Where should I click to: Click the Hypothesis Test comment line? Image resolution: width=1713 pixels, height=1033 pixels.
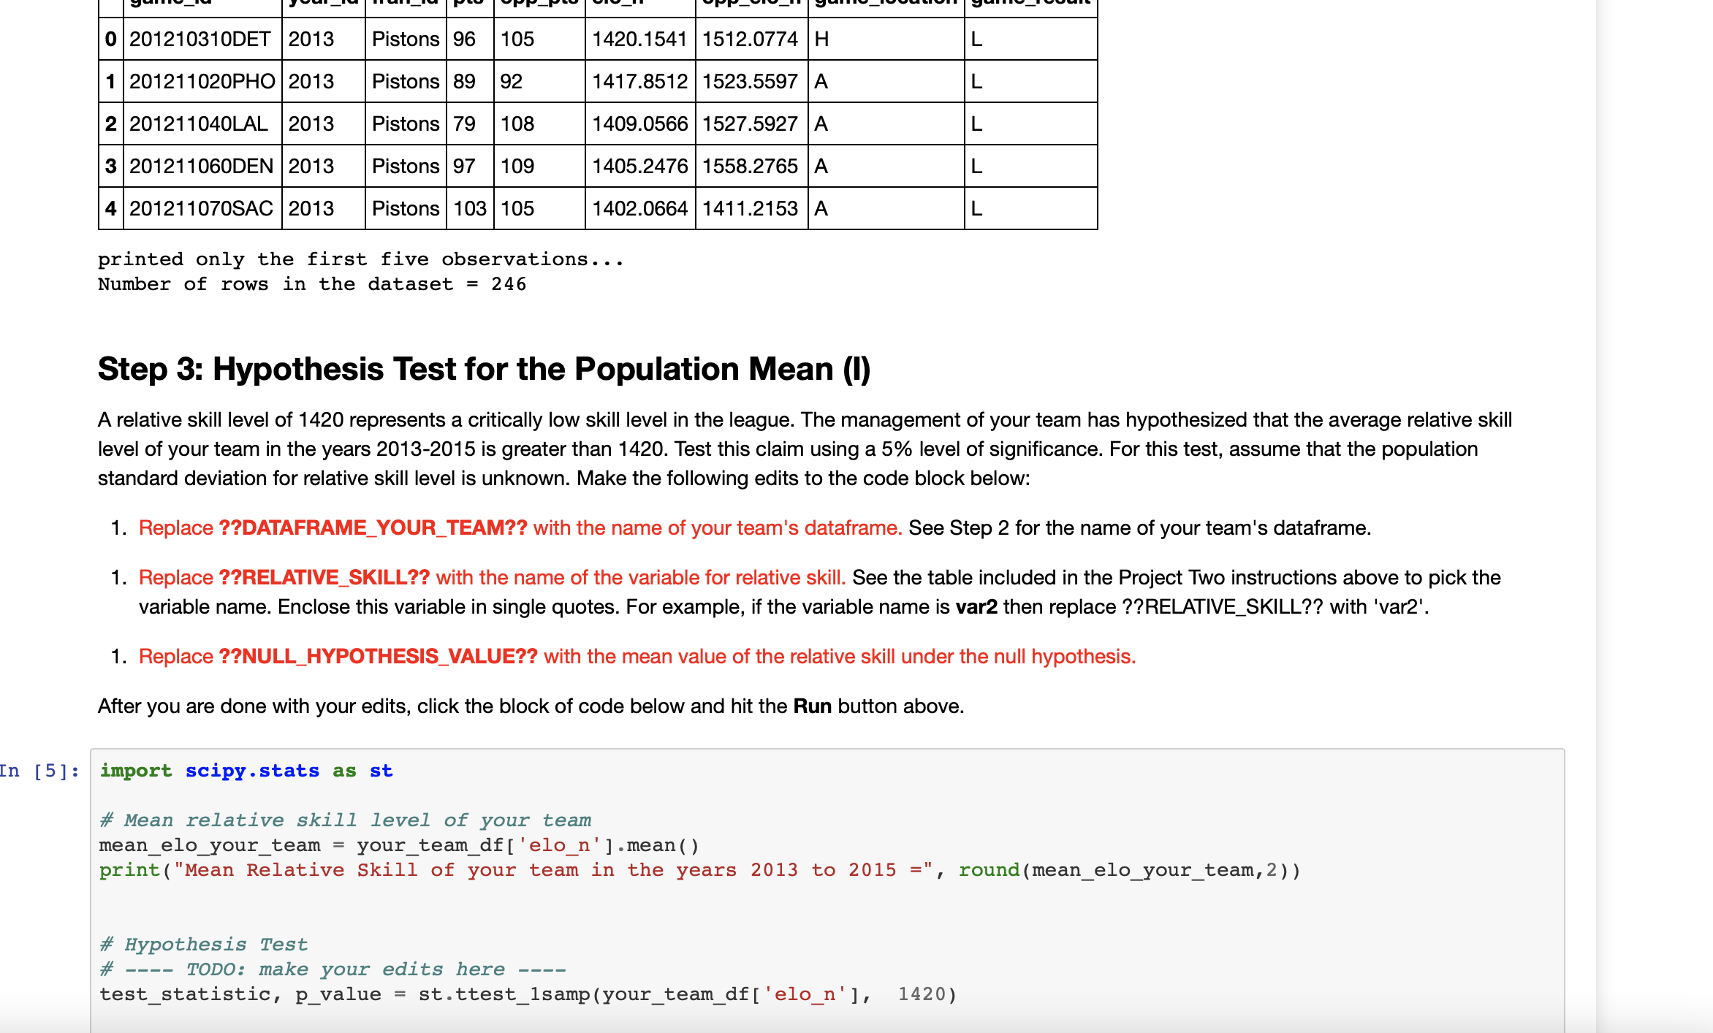(203, 944)
